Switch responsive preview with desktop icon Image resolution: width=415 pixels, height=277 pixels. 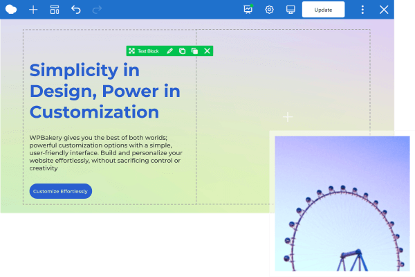(290, 10)
